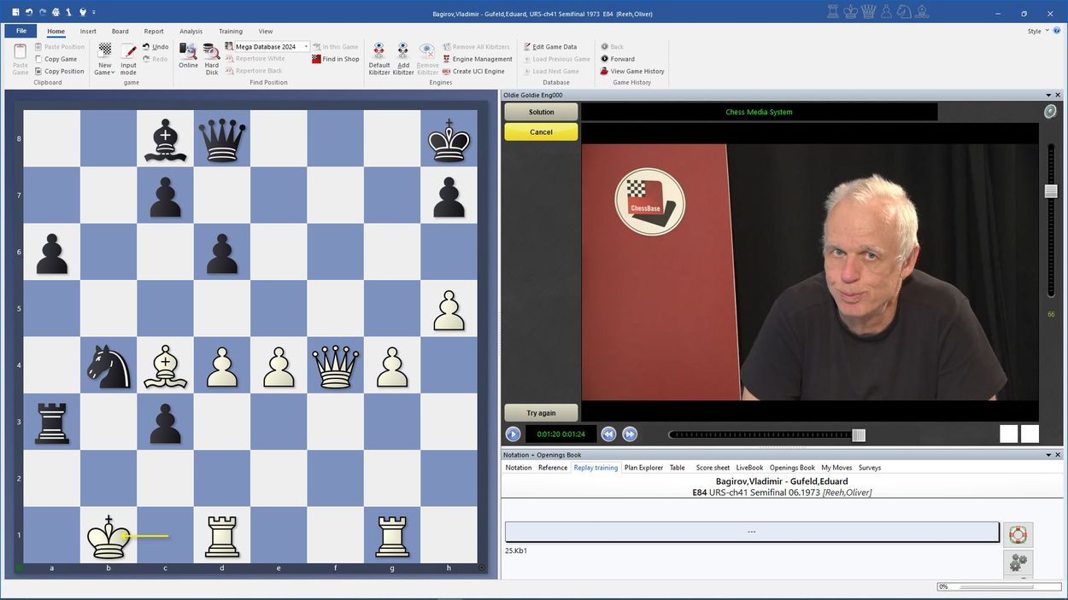Click the Try again button
1068x600 pixels.
pyautogui.click(x=541, y=413)
